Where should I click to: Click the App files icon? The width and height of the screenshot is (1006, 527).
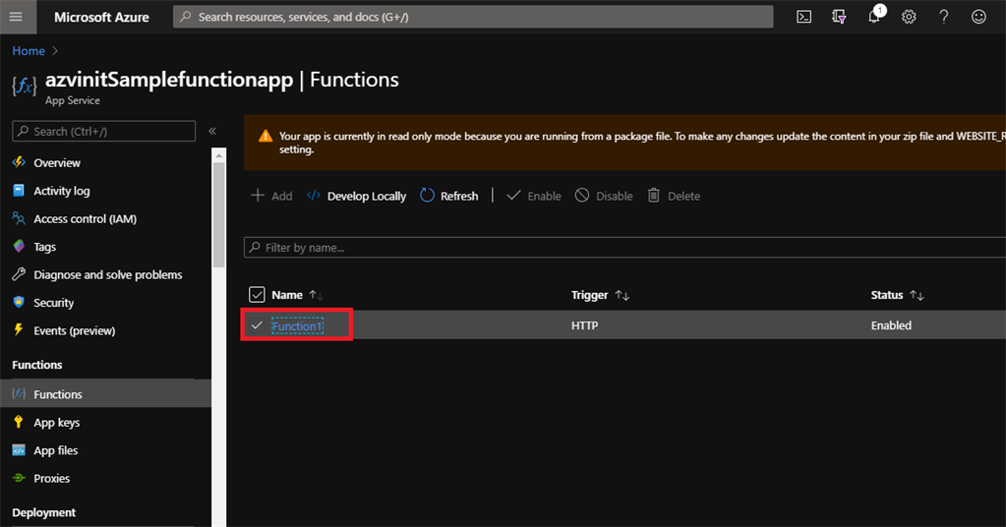coord(19,450)
